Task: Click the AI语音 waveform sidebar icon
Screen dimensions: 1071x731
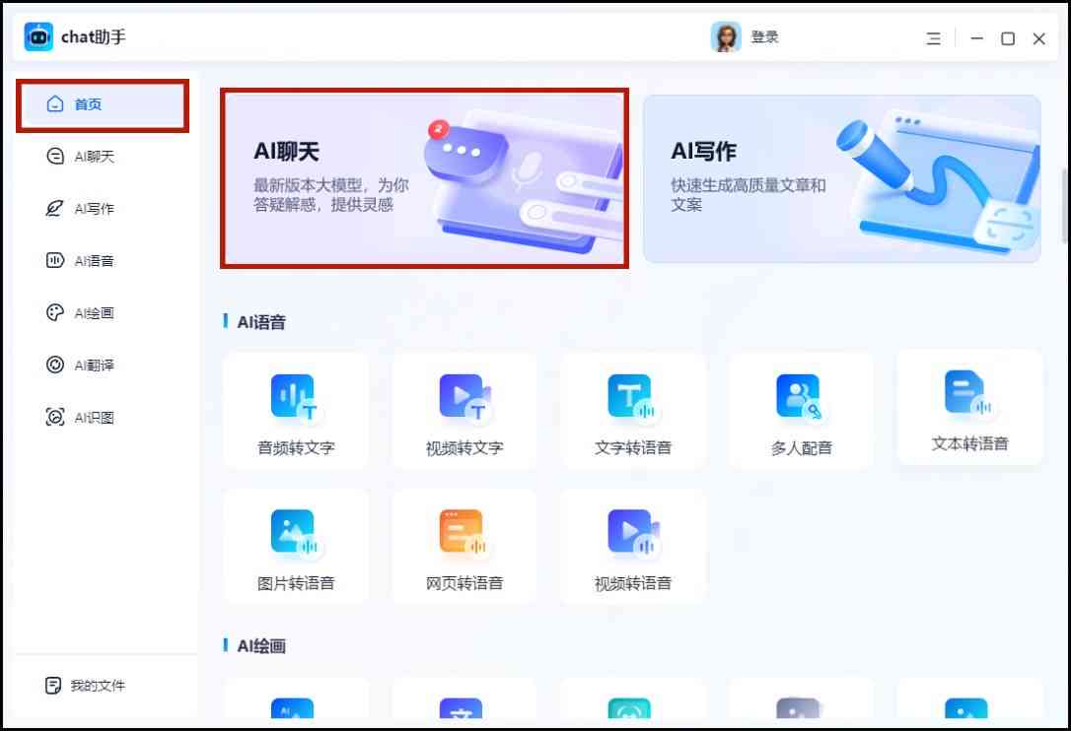Action: pyautogui.click(x=54, y=260)
